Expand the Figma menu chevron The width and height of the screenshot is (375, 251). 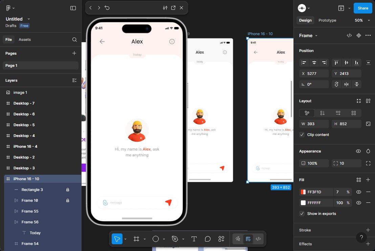point(14,8)
